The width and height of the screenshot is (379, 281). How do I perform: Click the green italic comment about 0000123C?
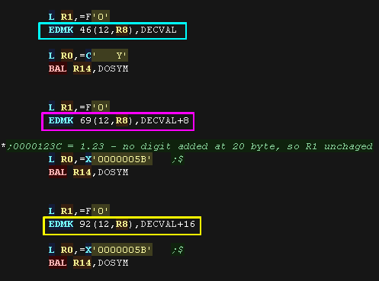point(190,147)
